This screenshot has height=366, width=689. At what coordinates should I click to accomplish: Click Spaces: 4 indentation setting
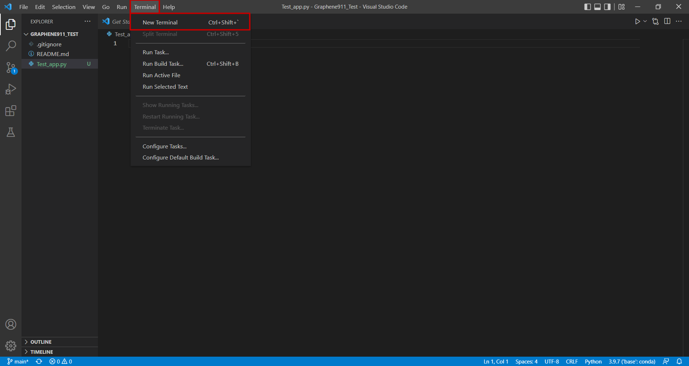pyautogui.click(x=526, y=361)
